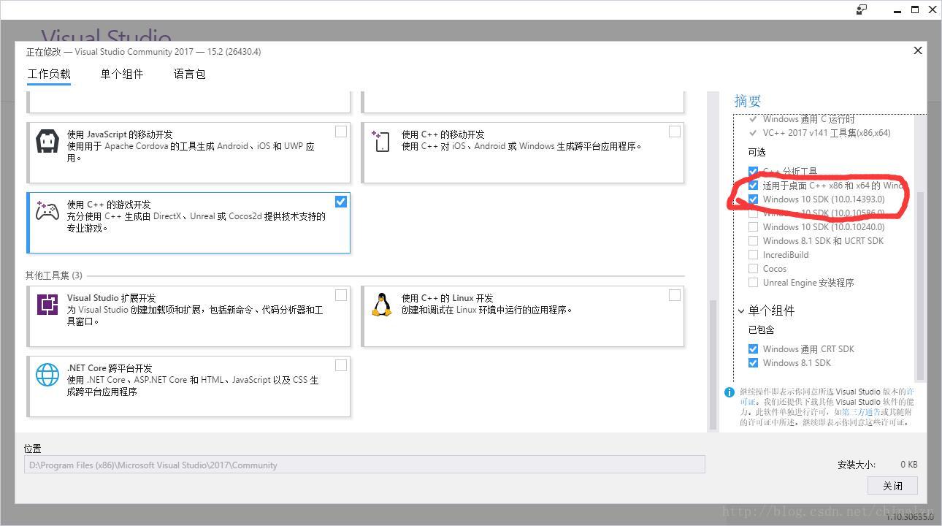
Task: Select the 使用 C++ 的 Linux 开发 card title
Action: point(447,298)
